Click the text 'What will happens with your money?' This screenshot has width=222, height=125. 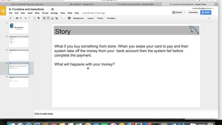(85, 64)
